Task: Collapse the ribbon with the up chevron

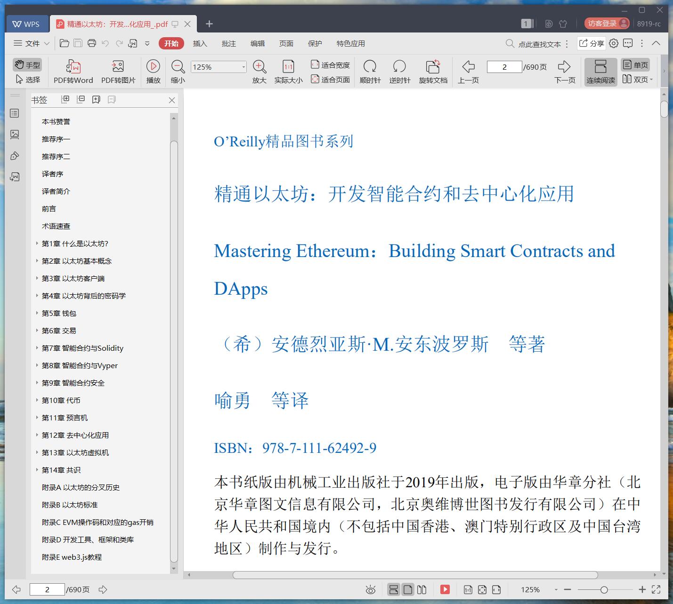Action: tap(656, 43)
